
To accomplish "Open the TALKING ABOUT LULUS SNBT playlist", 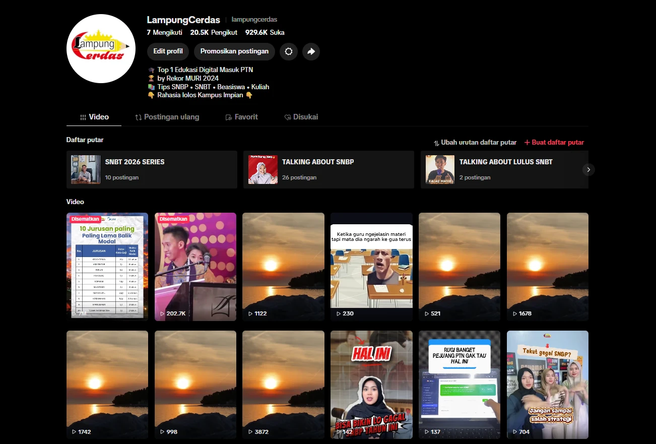I will (504, 170).
